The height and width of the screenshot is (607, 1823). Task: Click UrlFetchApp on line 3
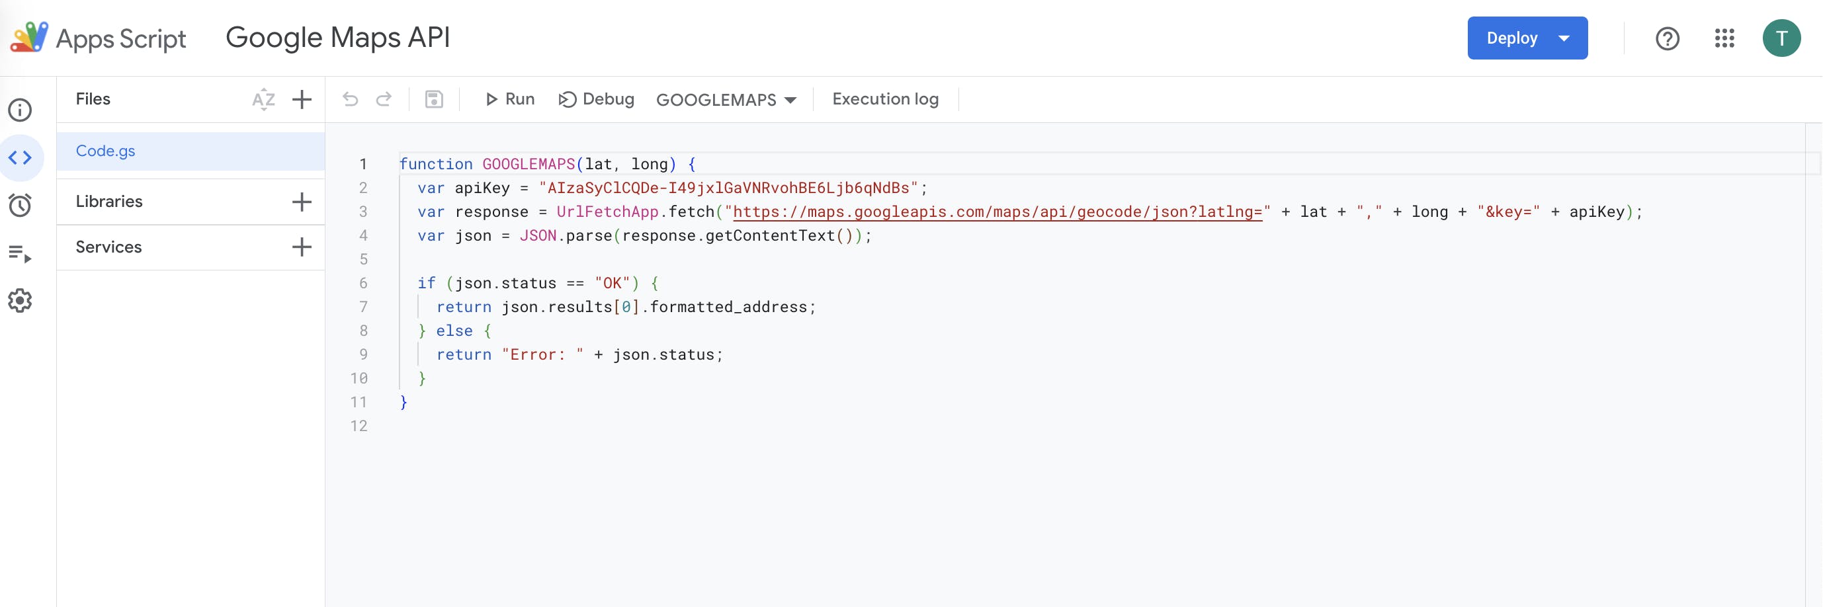pos(607,212)
